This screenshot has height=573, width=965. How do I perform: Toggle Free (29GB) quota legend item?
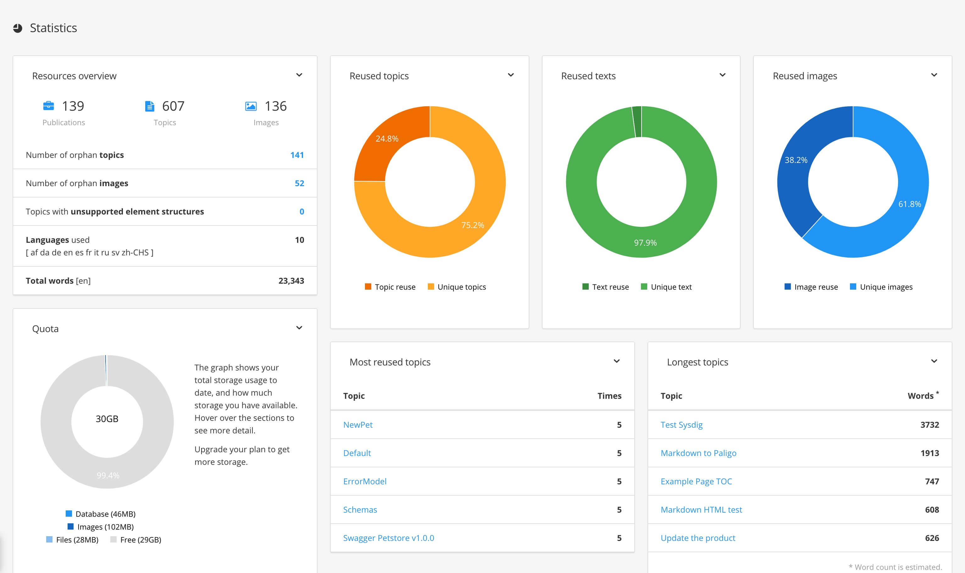136,540
